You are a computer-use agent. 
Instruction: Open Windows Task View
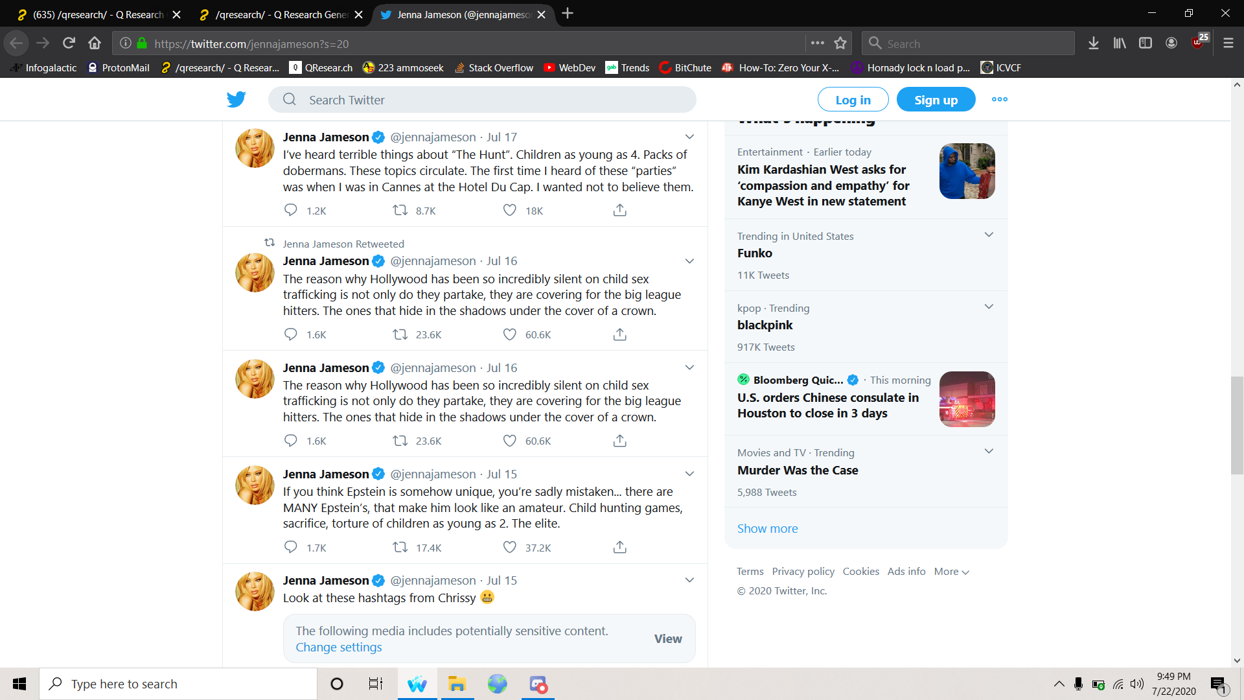click(376, 684)
